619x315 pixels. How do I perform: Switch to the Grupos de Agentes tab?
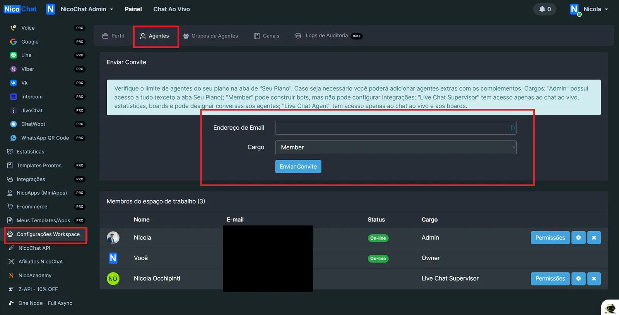click(x=210, y=36)
